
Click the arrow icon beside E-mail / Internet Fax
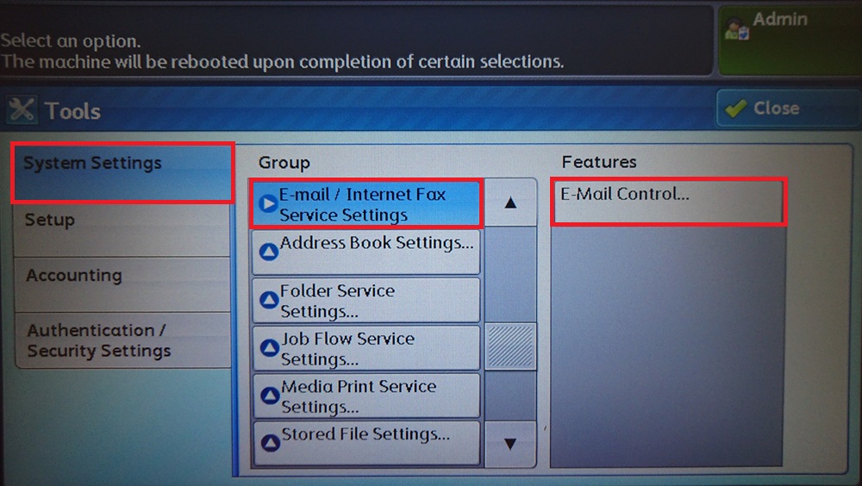coord(267,204)
